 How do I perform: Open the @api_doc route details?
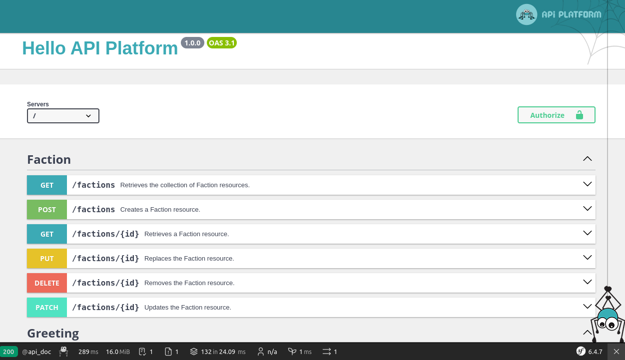tap(36, 352)
